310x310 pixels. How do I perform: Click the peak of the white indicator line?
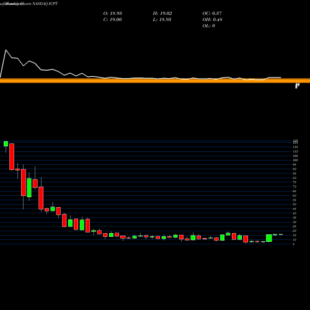(x=6, y=50)
